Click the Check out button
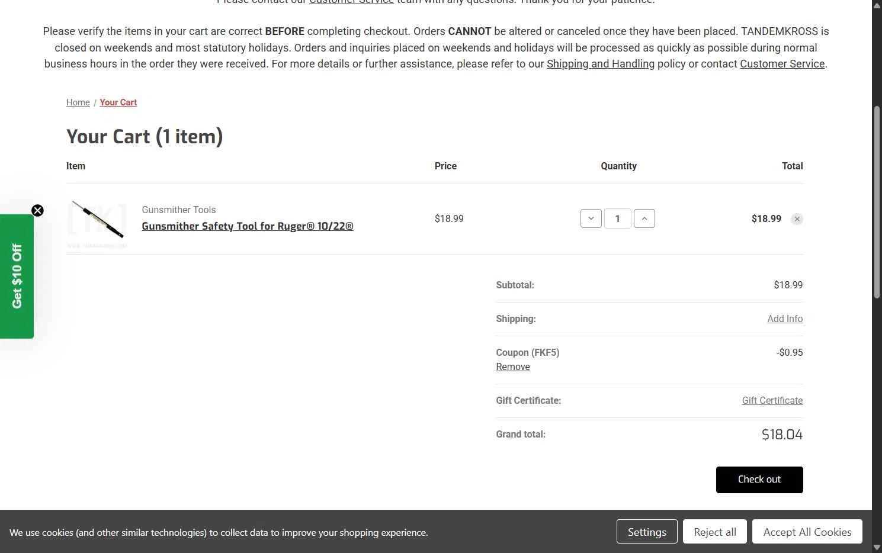This screenshot has width=882, height=553. [x=759, y=480]
